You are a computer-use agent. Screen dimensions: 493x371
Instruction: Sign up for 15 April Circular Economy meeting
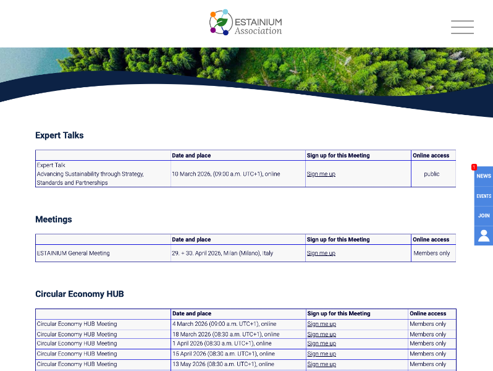coord(321,354)
